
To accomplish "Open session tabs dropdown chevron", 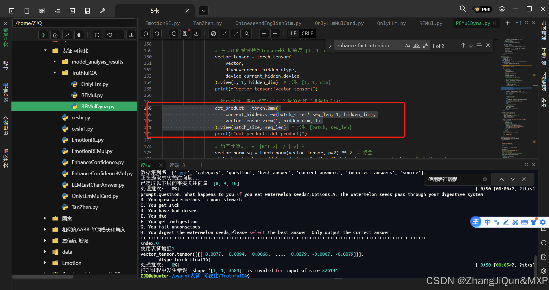I will point(203,11).
